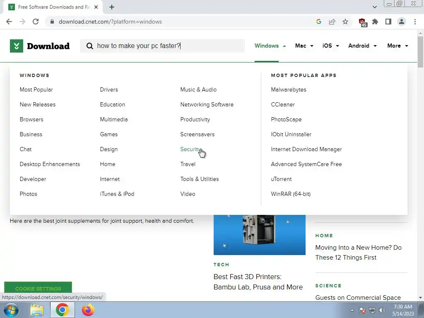Close the Free Software Downloads tab
The width and height of the screenshot is (424, 318).
pyautogui.click(x=96, y=7)
